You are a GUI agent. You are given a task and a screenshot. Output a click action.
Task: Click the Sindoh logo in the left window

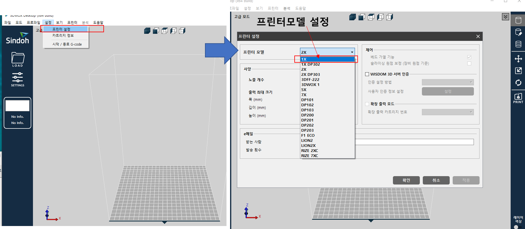[x=18, y=38]
